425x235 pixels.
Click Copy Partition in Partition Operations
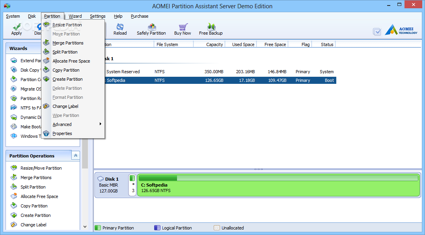click(x=34, y=206)
